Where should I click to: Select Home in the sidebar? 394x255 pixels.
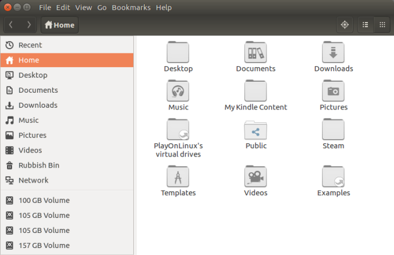pos(67,60)
